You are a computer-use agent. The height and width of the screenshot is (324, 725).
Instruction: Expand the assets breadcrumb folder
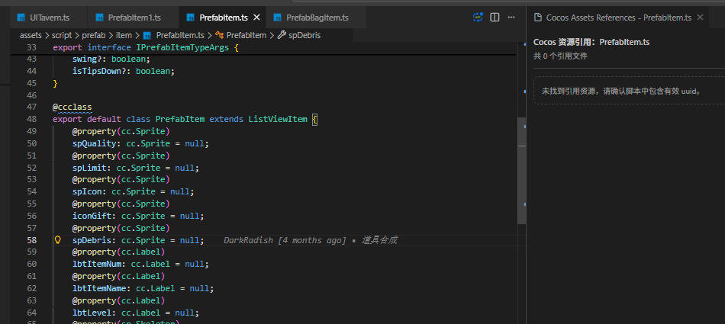pyautogui.click(x=31, y=35)
